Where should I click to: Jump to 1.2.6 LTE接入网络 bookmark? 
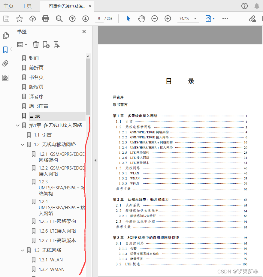(x=57, y=231)
